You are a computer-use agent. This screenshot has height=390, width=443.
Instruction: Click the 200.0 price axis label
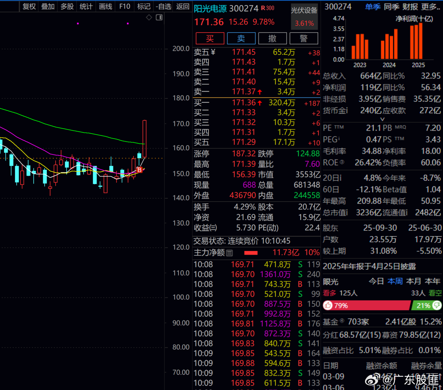[181, 49]
